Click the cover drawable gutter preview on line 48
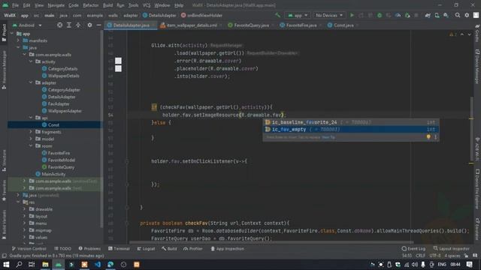 118,68
